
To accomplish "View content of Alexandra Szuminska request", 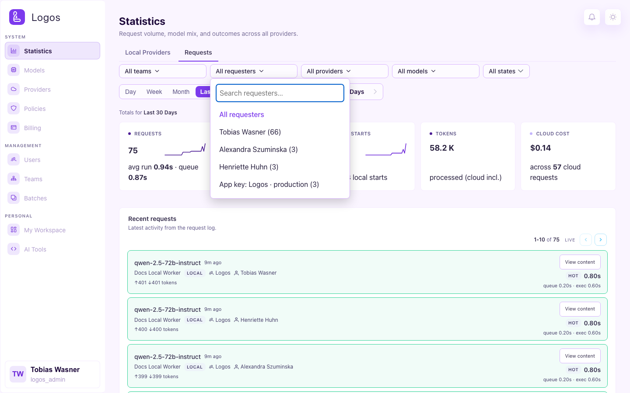I will click(580, 356).
